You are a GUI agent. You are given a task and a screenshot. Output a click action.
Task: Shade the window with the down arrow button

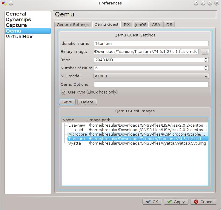coord(203,3)
